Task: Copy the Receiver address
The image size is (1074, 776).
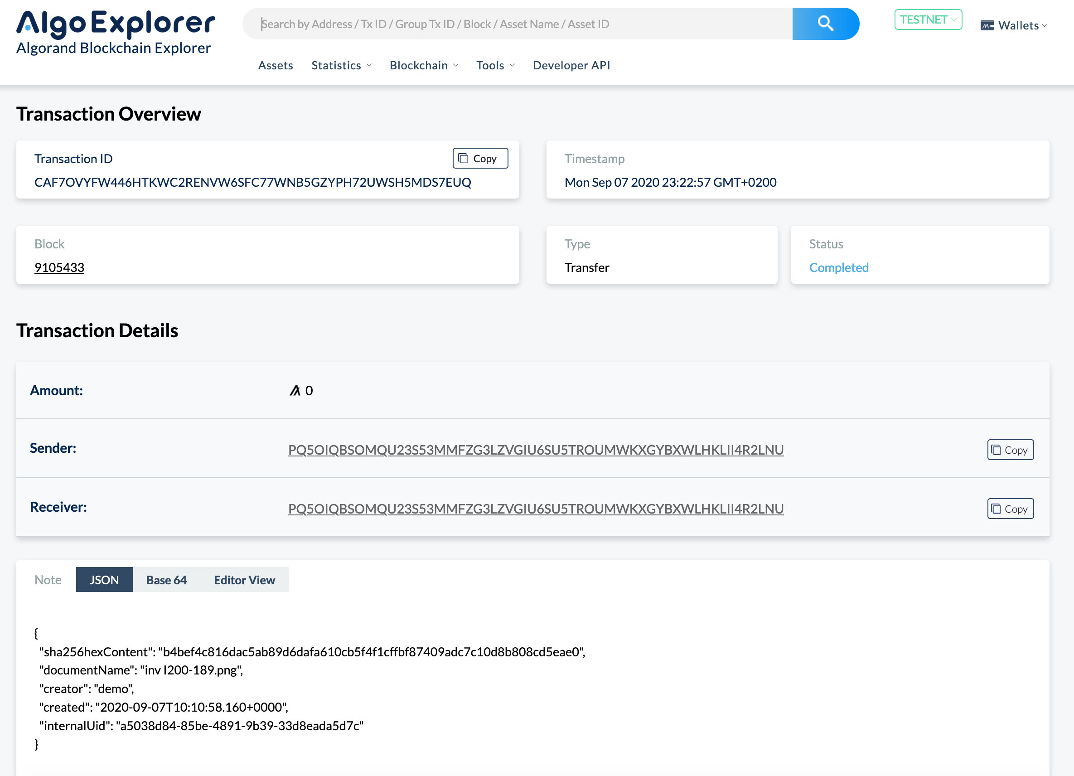Action: tap(1010, 508)
